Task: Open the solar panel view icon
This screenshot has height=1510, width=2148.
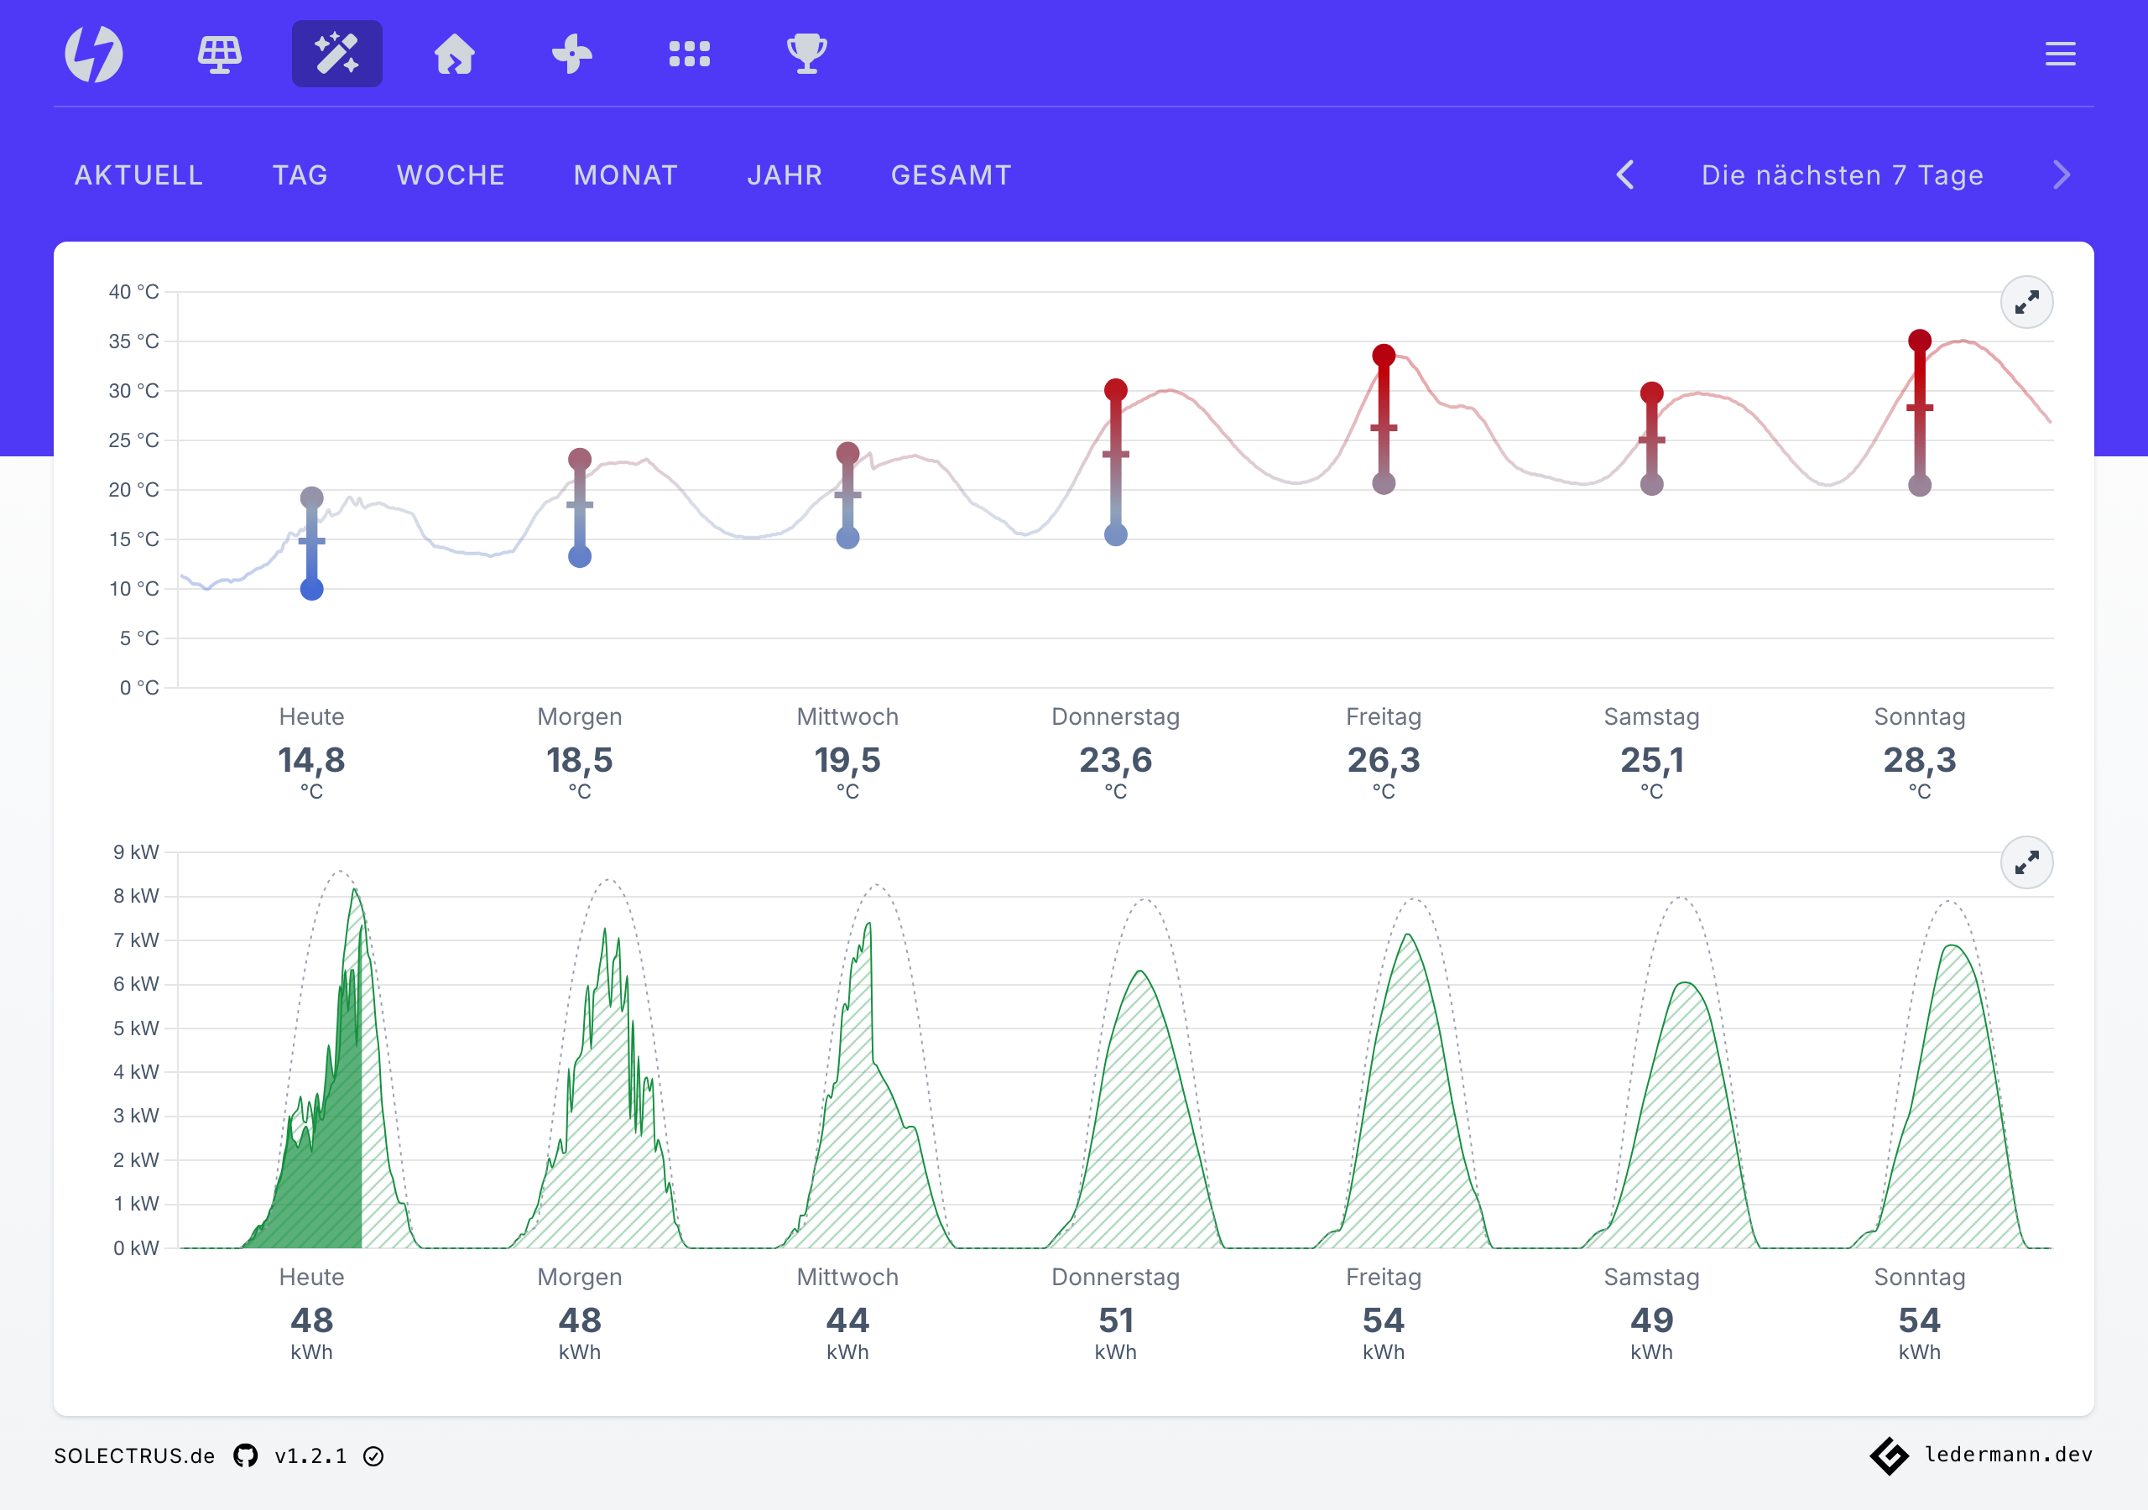Action: click(220, 54)
